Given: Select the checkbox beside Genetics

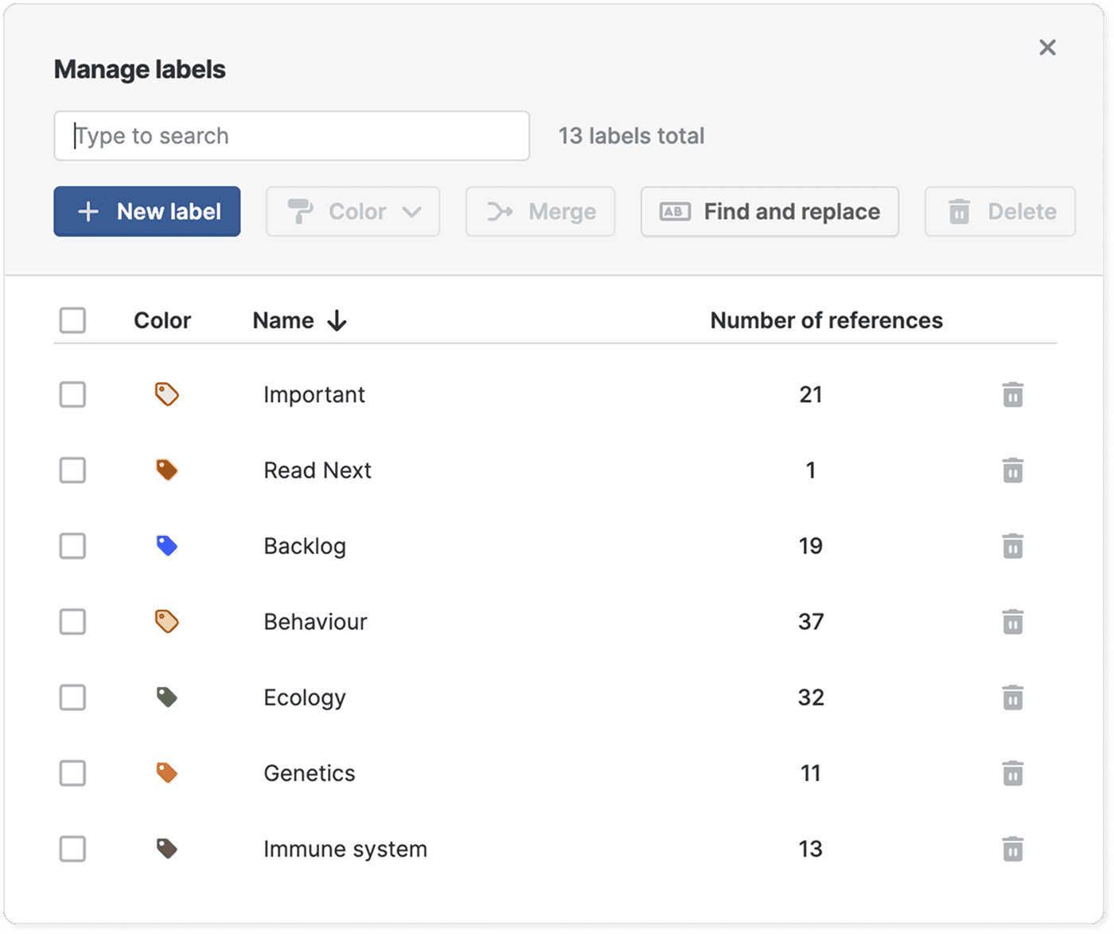Looking at the screenshot, I should [x=72, y=773].
